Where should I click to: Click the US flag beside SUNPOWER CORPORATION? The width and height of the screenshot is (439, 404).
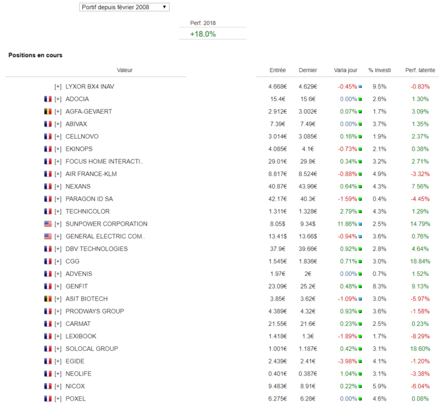coord(48,224)
